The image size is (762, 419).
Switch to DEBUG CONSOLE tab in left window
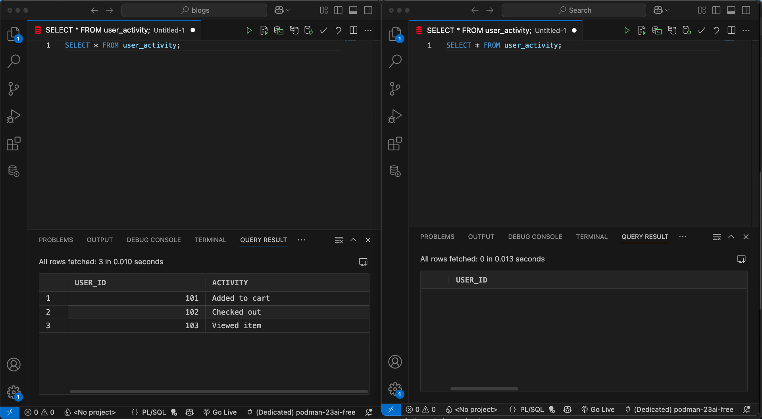coord(154,240)
